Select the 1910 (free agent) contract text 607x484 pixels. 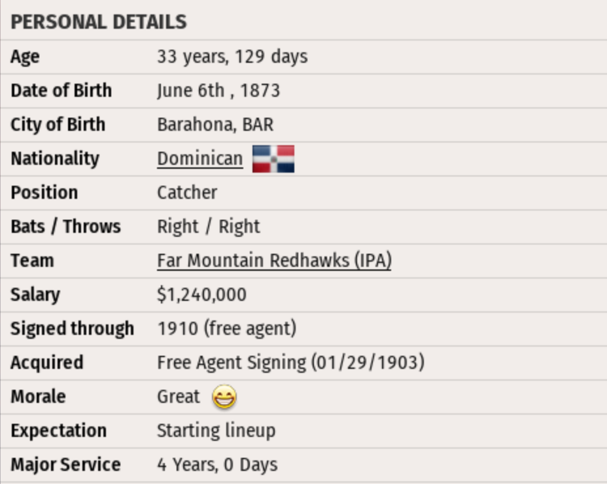click(x=226, y=328)
